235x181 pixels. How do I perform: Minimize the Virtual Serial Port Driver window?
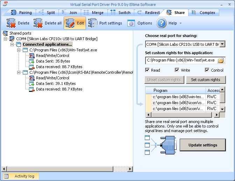click(221, 5)
